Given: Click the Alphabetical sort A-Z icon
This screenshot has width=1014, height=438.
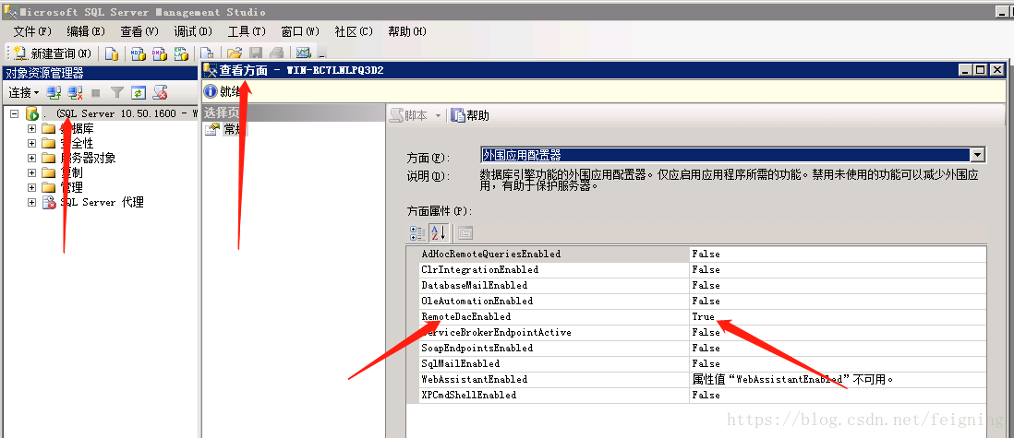Looking at the screenshot, I should (x=439, y=233).
